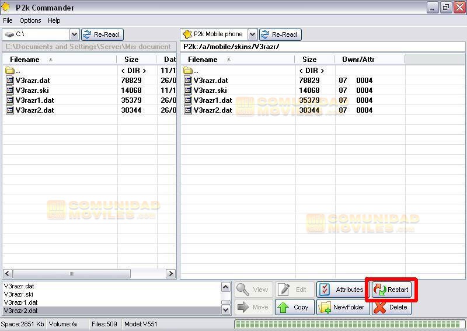467x331 pixels.
Task: Expand the P2k Mobile phone dropdown
Action: click(252, 34)
